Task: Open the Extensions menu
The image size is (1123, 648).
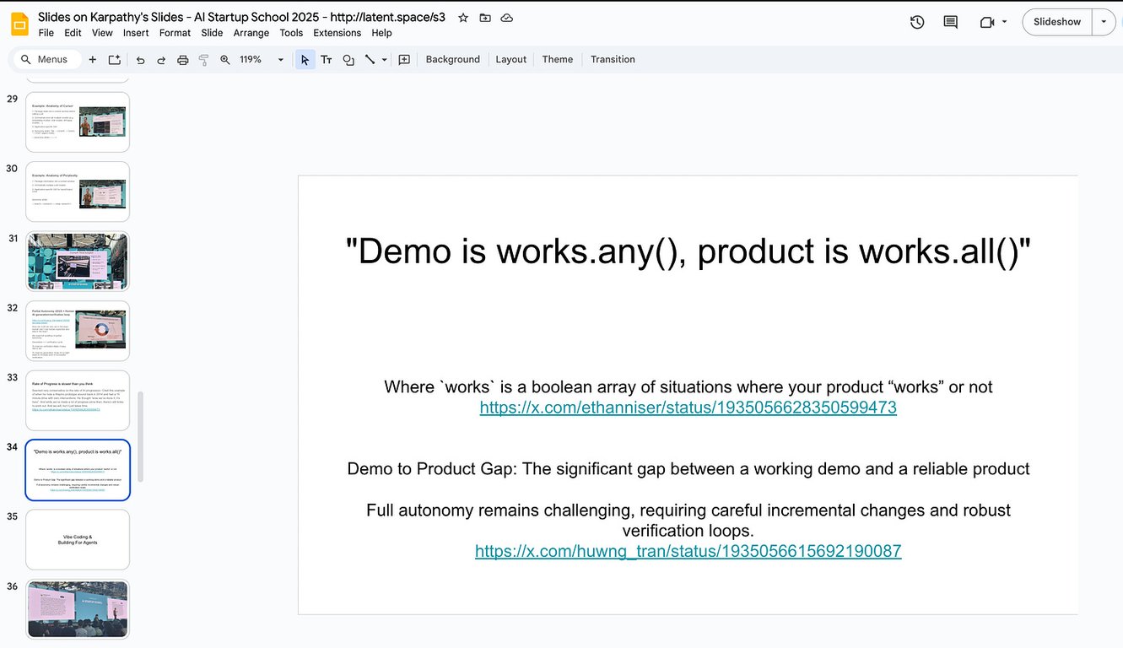Action: coord(337,33)
